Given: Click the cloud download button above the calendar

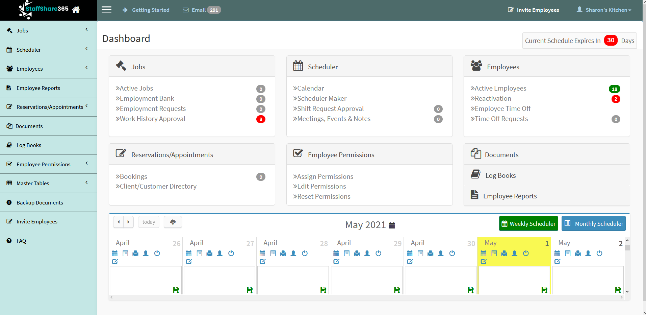Looking at the screenshot, I should pyautogui.click(x=173, y=222).
